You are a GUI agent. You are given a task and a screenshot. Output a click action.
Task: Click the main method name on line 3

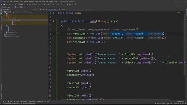(x=93, y=21)
